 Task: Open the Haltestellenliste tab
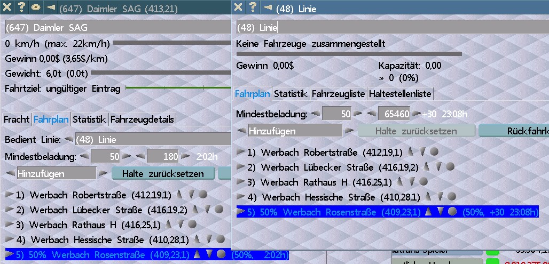pos(400,94)
